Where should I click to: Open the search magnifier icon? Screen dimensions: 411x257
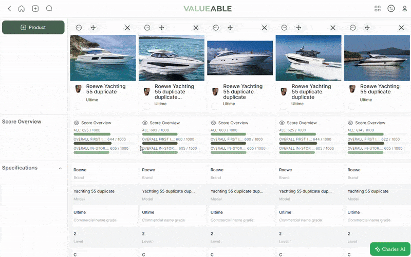click(49, 9)
